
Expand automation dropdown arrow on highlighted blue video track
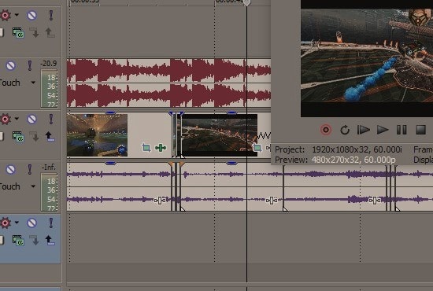pos(17,223)
